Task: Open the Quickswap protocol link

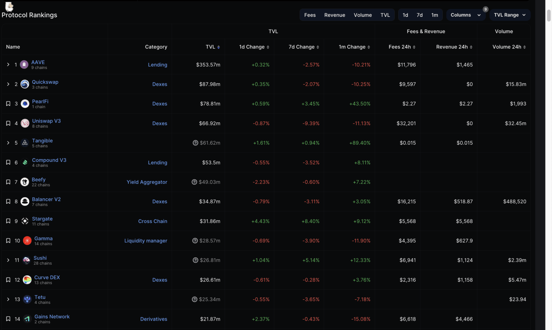Action: coord(45,82)
